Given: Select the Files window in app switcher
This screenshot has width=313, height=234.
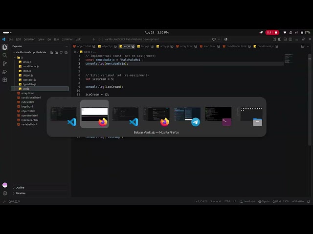Looking at the screenshot, I should 249,115.
